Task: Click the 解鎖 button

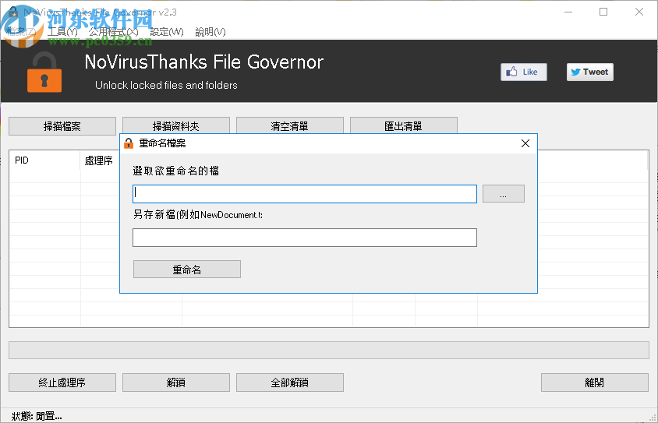Action: pos(176,382)
